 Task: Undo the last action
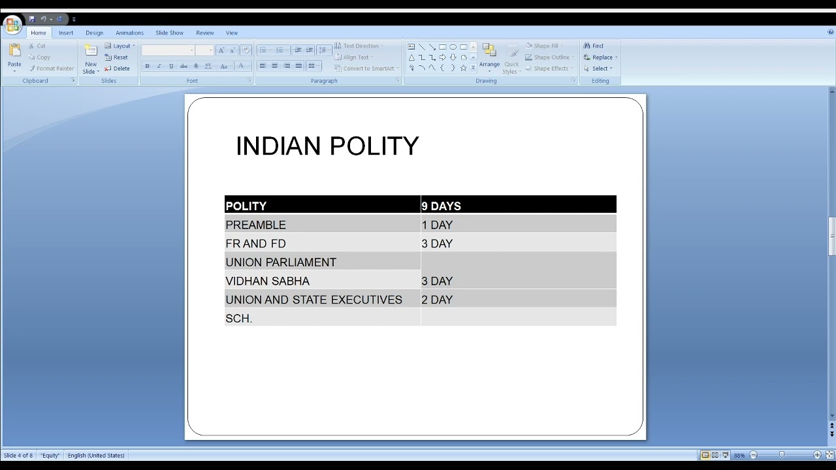click(x=43, y=19)
